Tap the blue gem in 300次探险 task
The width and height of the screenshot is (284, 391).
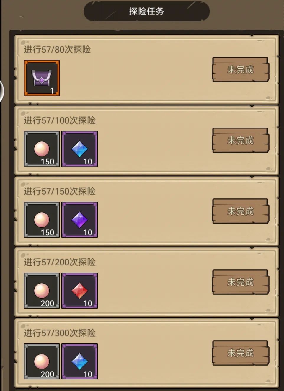pos(80,361)
